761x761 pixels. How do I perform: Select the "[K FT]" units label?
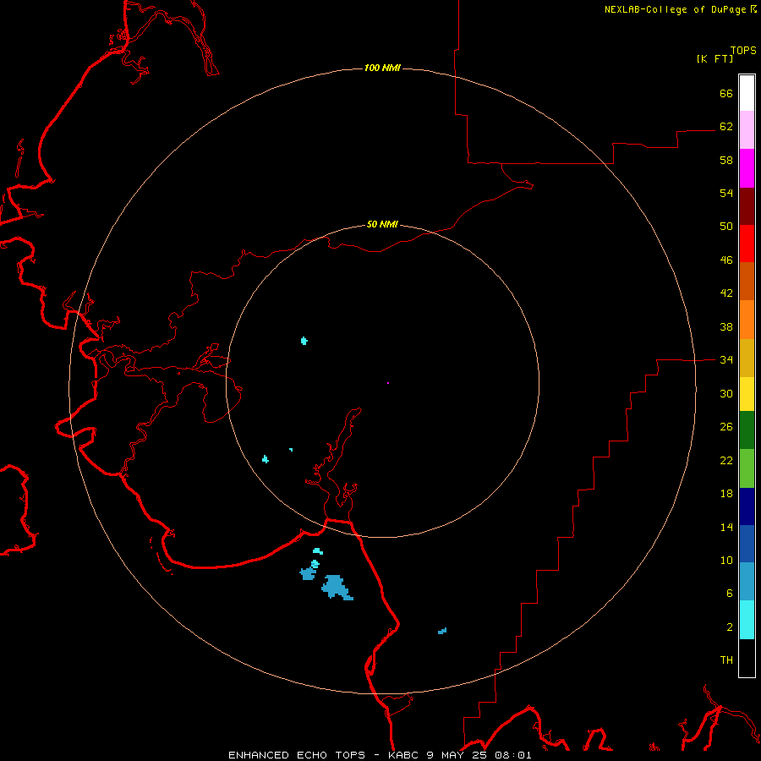pyautogui.click(x=714, y=59)
